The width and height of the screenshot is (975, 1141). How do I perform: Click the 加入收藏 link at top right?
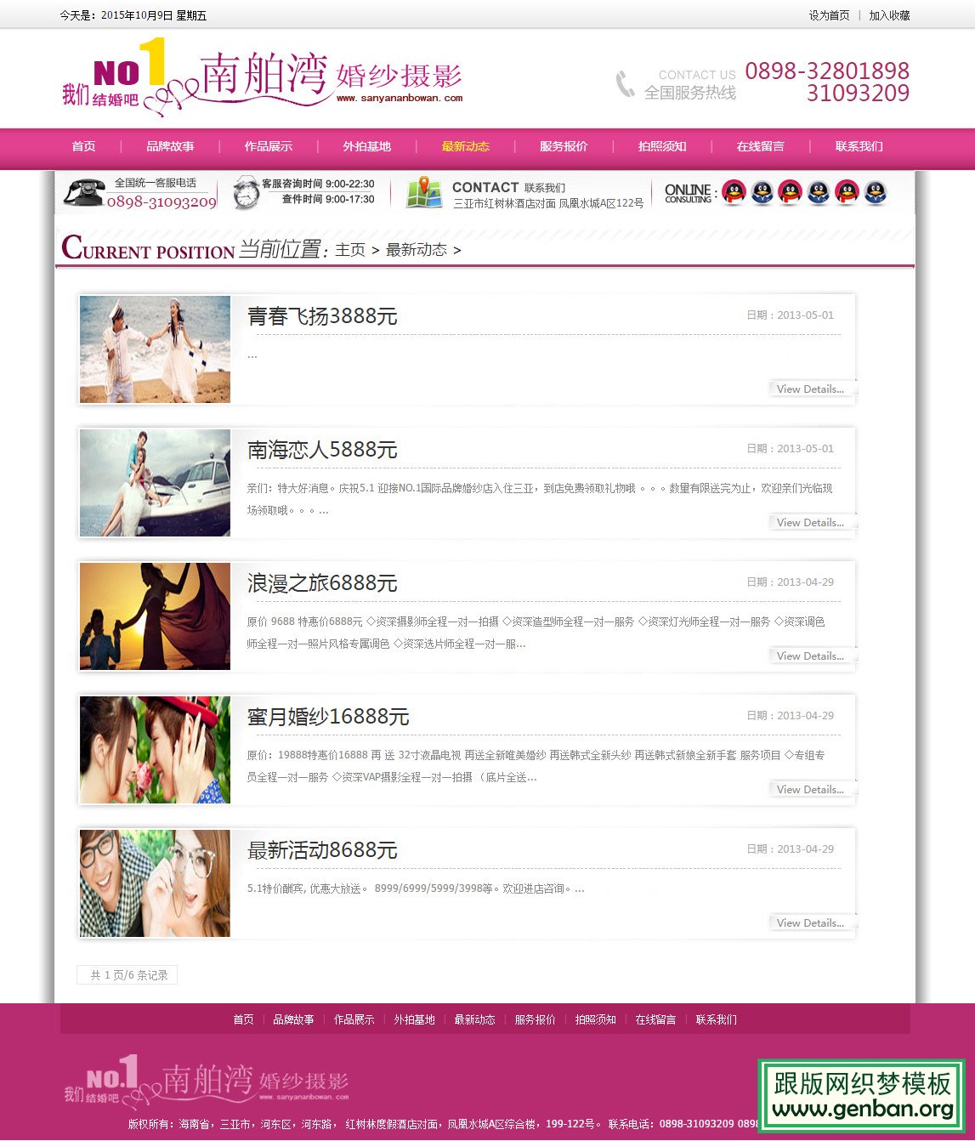click(x=889, y=15)
